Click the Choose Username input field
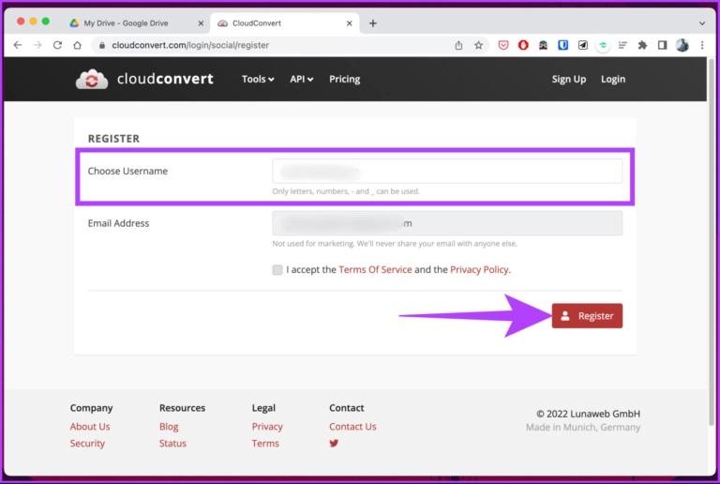The image size is (720, 484). pyautogui.click(x=447, y=172)
